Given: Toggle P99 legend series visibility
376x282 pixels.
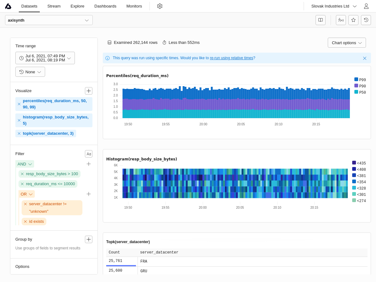Looking at the screenshot, I should click(360, 80).
